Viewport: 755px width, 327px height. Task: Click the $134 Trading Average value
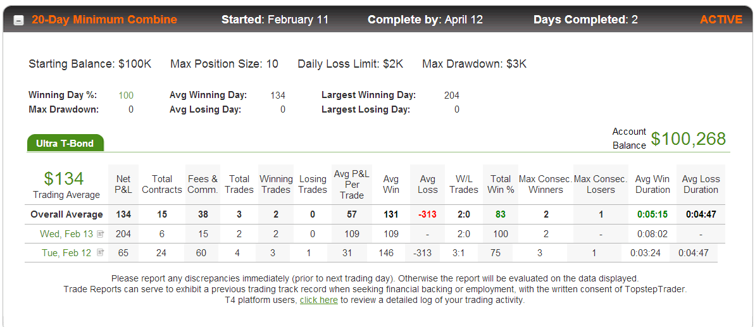[64, 178]
